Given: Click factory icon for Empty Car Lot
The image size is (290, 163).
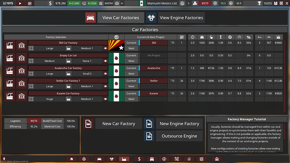Looking at the screenshot, I should click(10, 58).
